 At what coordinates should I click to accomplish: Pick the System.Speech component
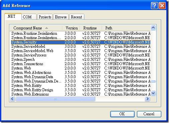tap(80, 59)
